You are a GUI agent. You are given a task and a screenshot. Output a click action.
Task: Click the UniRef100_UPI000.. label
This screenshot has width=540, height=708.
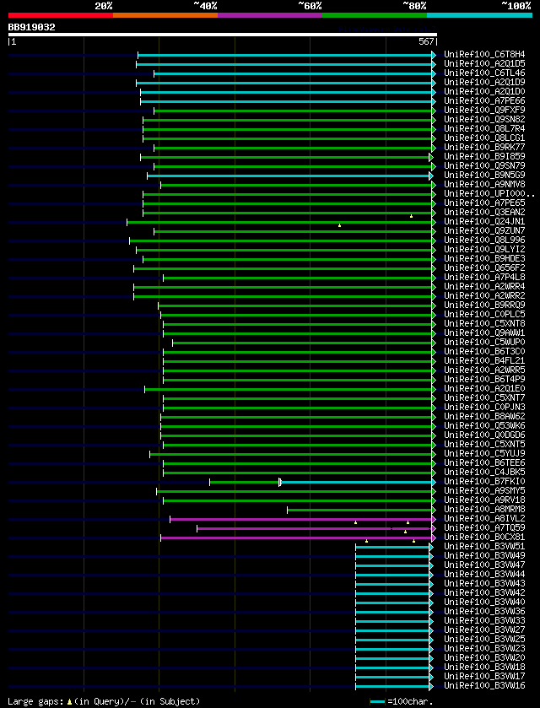[x=489, y=194]
